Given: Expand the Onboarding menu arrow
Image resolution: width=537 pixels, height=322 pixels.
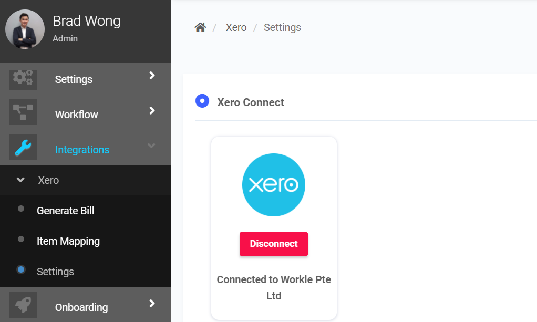Looking at the screenshot, I should point(152,304).
